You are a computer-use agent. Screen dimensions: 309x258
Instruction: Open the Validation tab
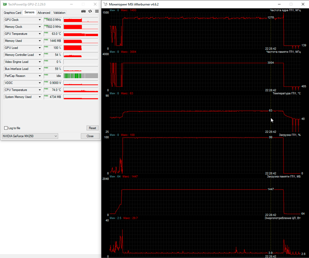[x=59, y=12]
